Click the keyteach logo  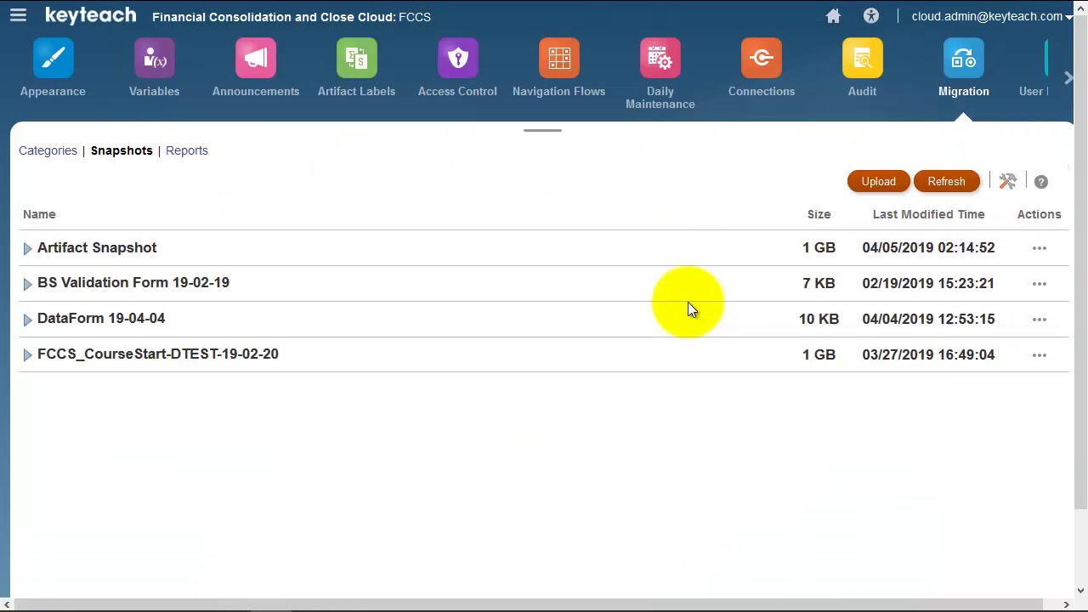click(x=90, y=15)
